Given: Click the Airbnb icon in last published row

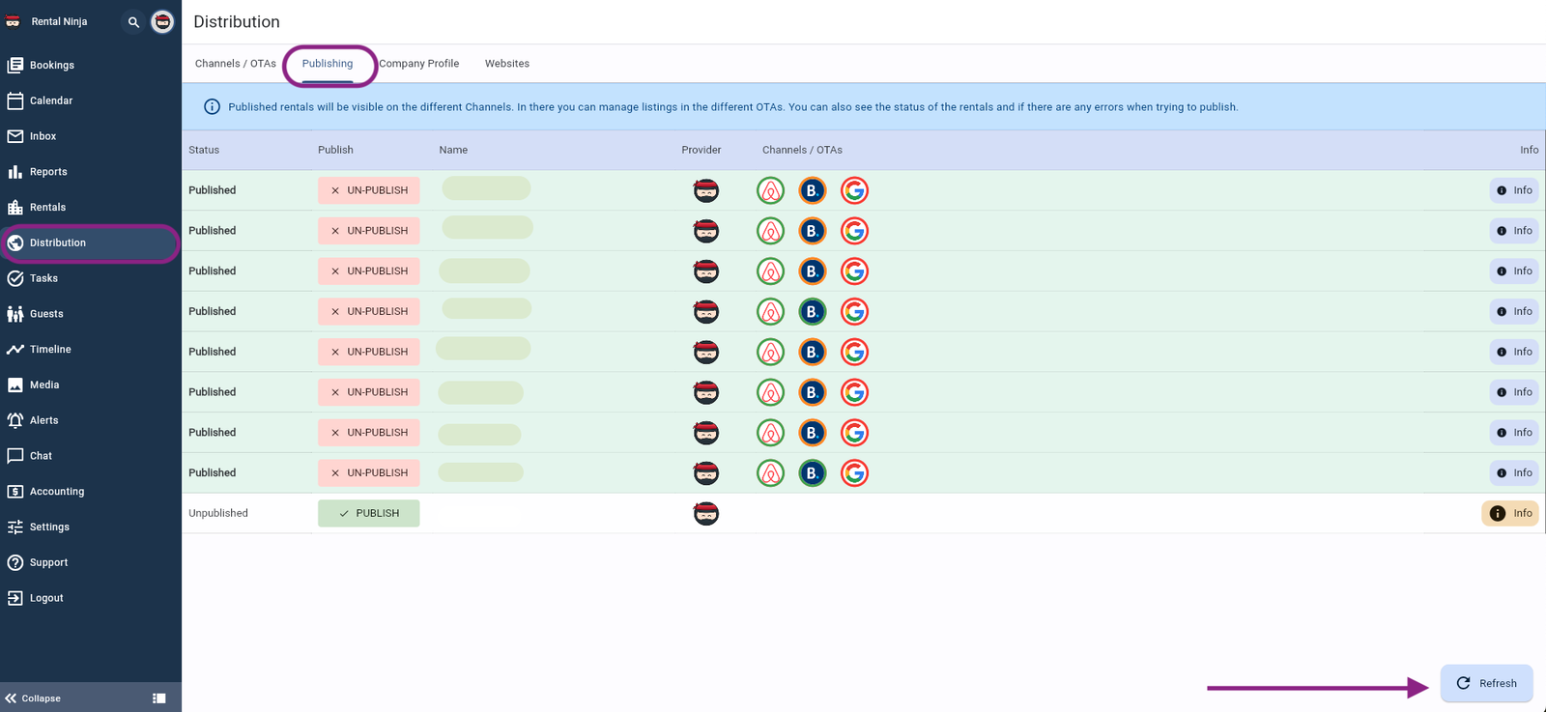Looking at the screenshot, I should point(770,473).
